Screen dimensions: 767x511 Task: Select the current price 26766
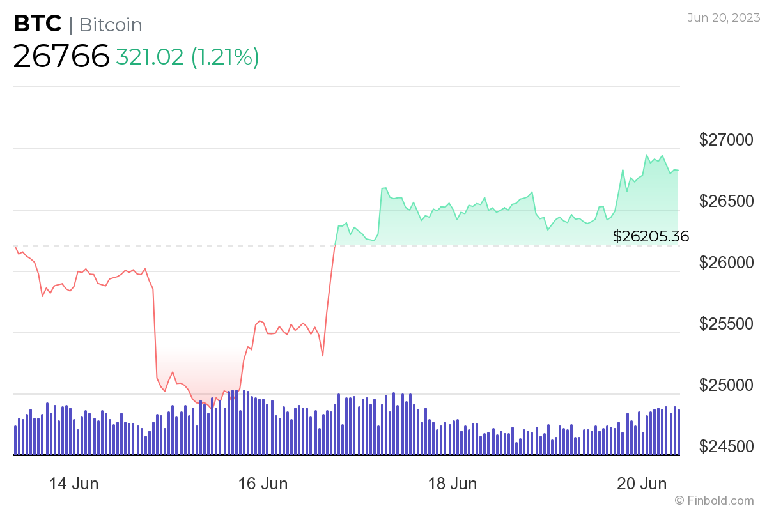[x=61, y=56]
